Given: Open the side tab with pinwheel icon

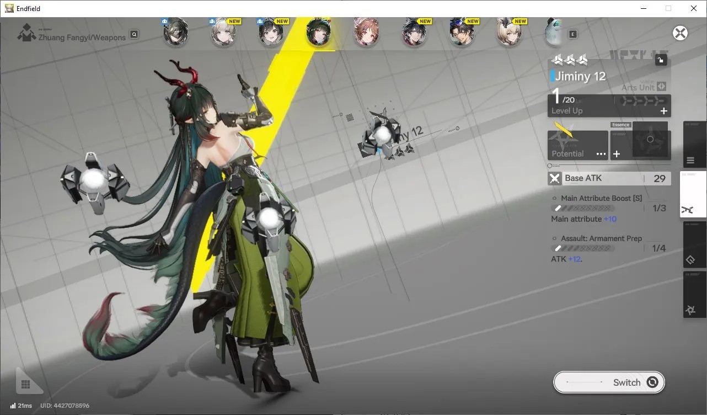Looking at the screenshot, I should pos(695,294).
